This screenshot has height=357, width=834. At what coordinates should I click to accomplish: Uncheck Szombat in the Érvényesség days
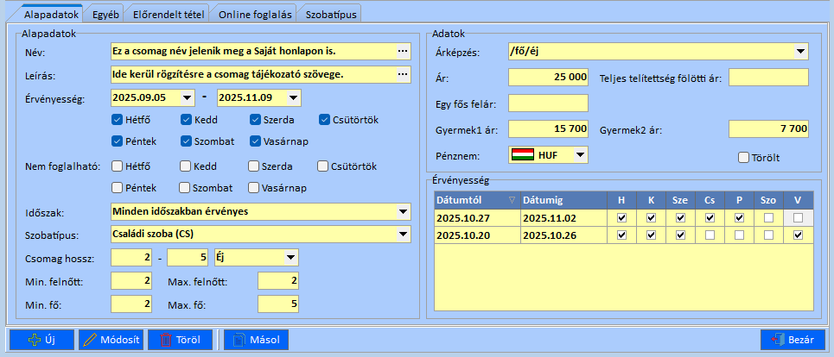click(x=188, y=141)
